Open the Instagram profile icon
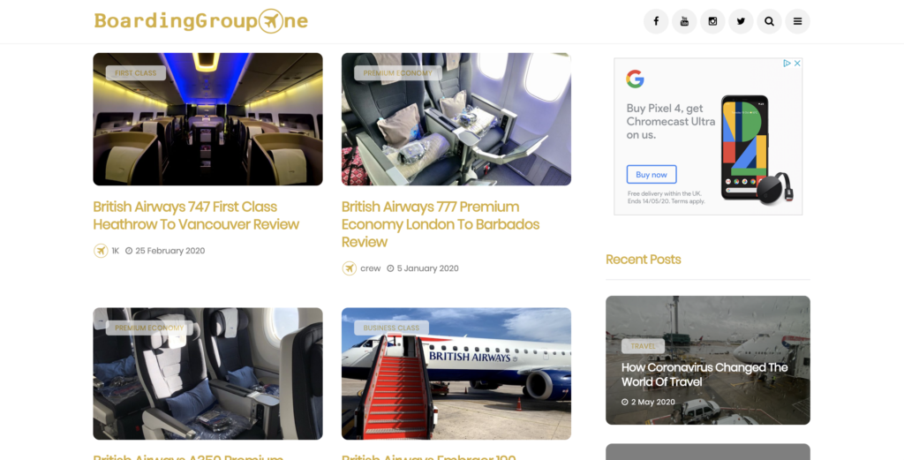Image resolution: width=904 pixels, height=460 pixels. pyautogui.click(x=712, y=21)
